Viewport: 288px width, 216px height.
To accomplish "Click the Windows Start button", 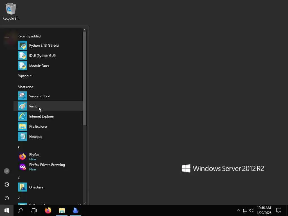I will coord(7,210).
